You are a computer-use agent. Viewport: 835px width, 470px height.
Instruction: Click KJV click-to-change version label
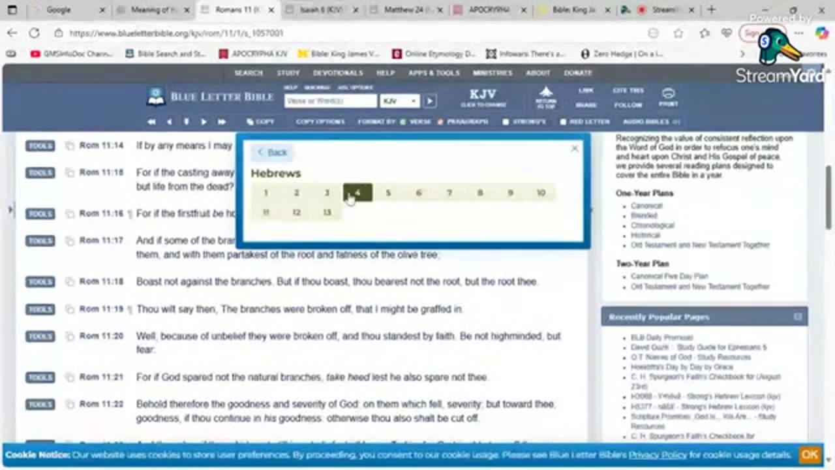483,97
